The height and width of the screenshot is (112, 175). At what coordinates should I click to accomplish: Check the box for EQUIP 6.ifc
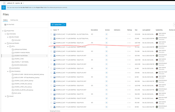[51, 86]
